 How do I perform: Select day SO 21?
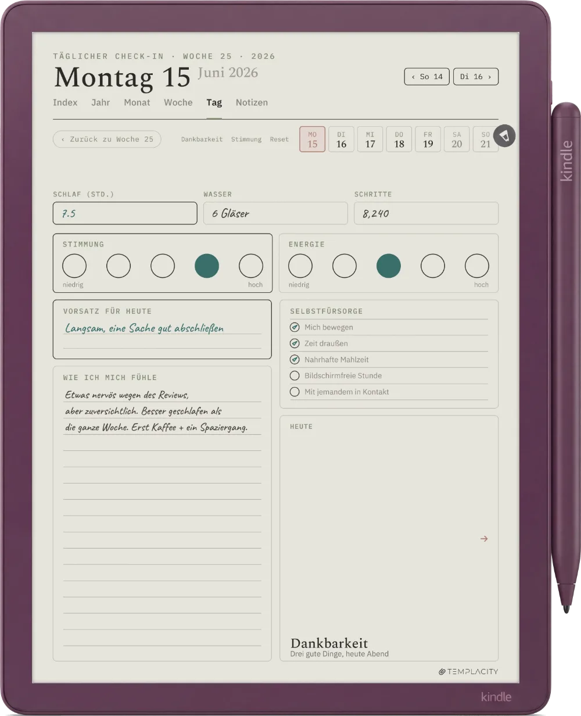(x=486, y=139)
